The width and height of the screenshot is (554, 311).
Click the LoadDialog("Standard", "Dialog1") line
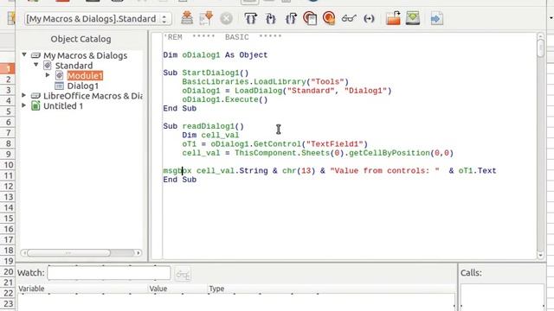tap(287, 91)
